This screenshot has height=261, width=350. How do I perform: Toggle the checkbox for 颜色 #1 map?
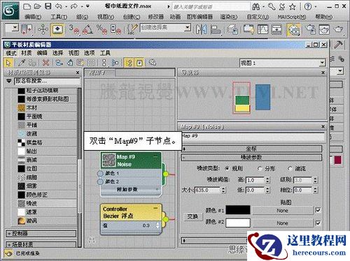click(x=318, y=210)
